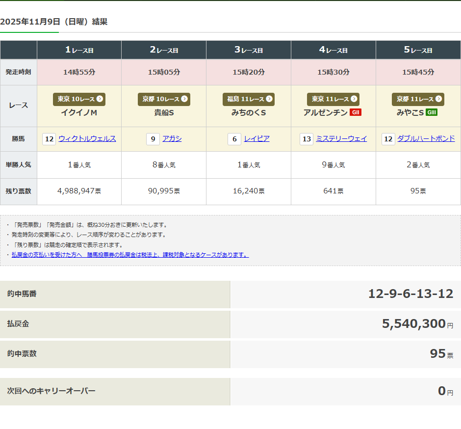Open horse link アガシ
Viewport: 461px width, 429px height.
(x=172, y=139)
